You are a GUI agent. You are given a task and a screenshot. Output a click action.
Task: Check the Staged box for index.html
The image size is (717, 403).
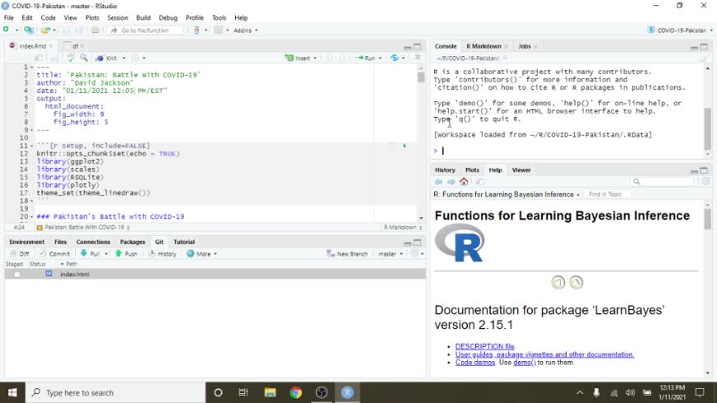(x=16, y=274)
